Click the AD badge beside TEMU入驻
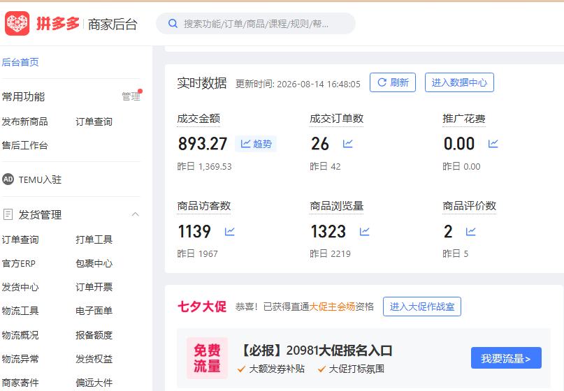 8,179
